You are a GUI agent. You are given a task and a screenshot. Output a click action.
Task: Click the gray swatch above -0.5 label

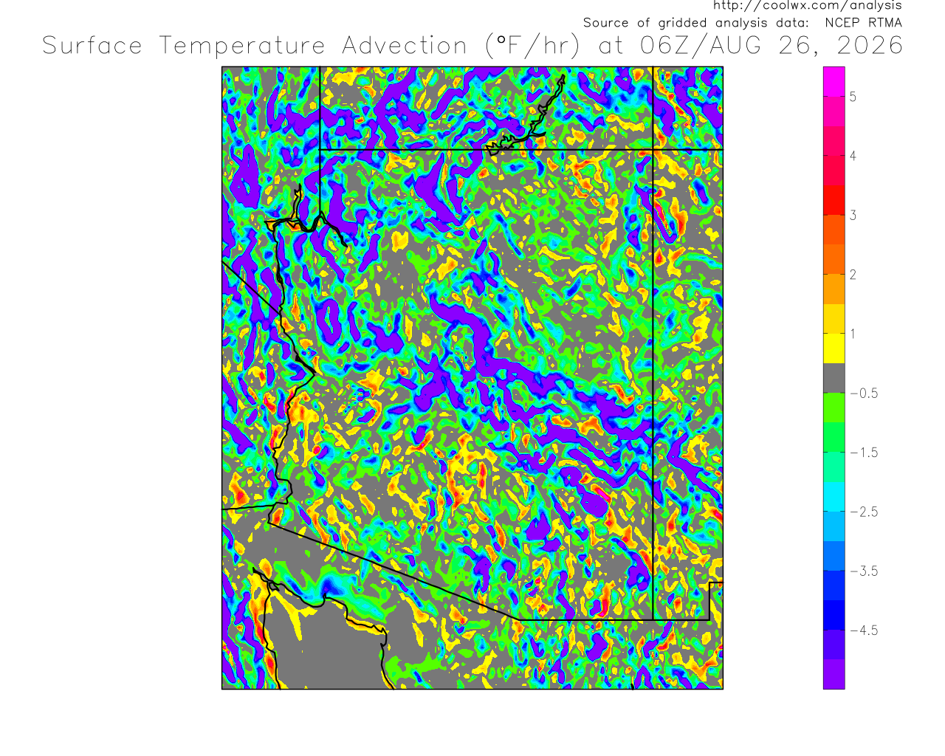click(834, 377)
